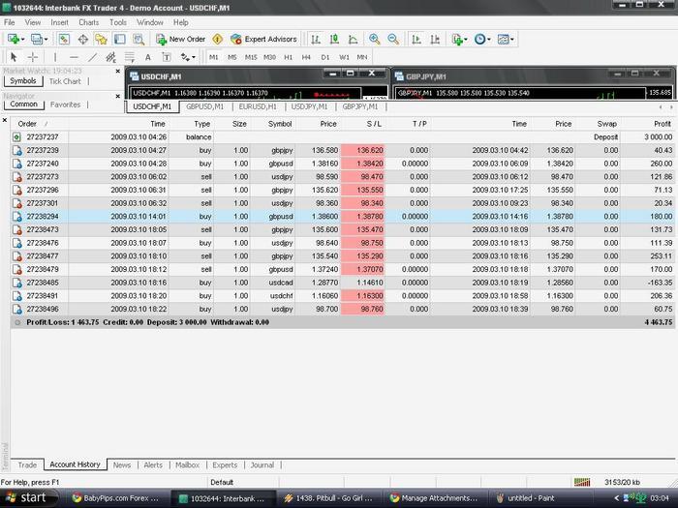Image resolution: width=678 pixels, height=508 pixels.
Task: Select the vertical line drawing tool
Action: pos(55,57)
